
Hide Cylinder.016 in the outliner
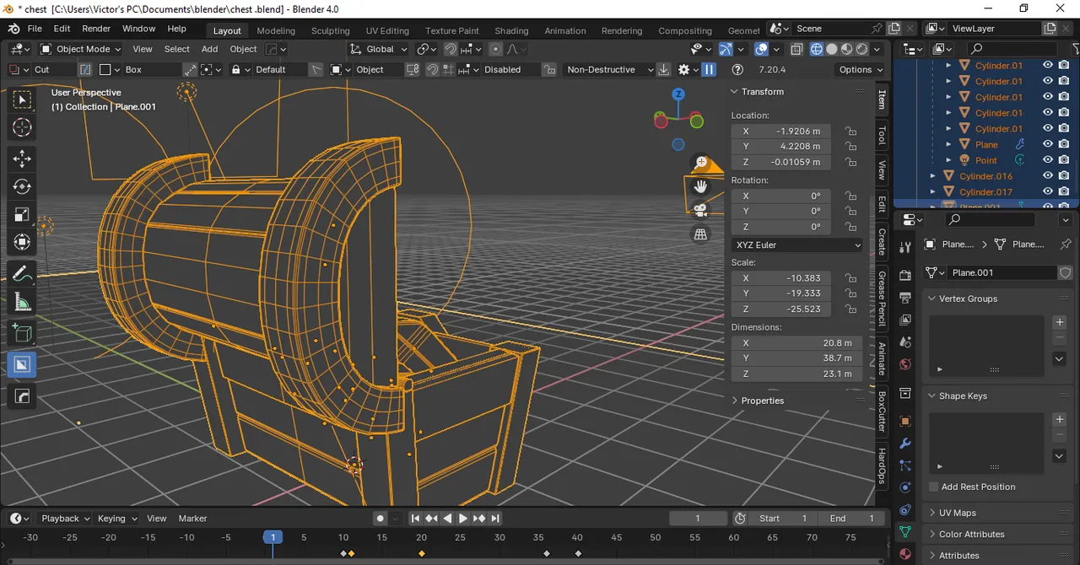[1048, 176]
